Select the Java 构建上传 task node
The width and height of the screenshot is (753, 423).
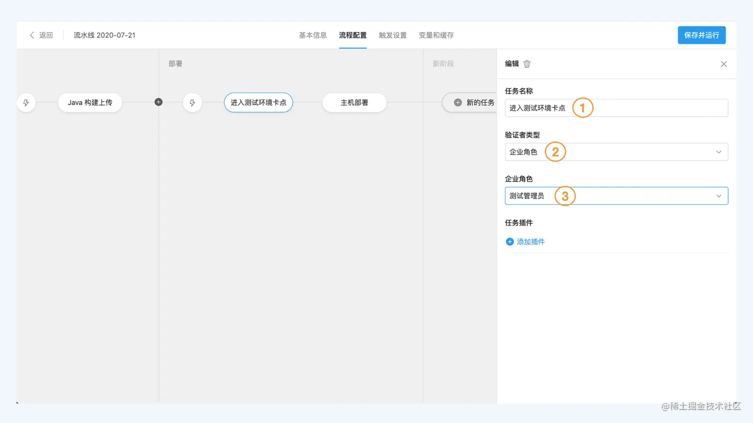90,102
